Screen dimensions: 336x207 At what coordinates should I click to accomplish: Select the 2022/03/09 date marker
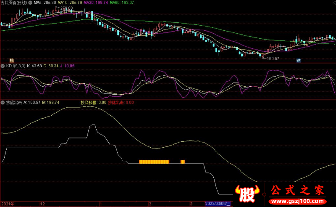(218, 204)
